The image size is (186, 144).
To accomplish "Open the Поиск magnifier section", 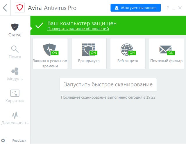I will 15,52.
